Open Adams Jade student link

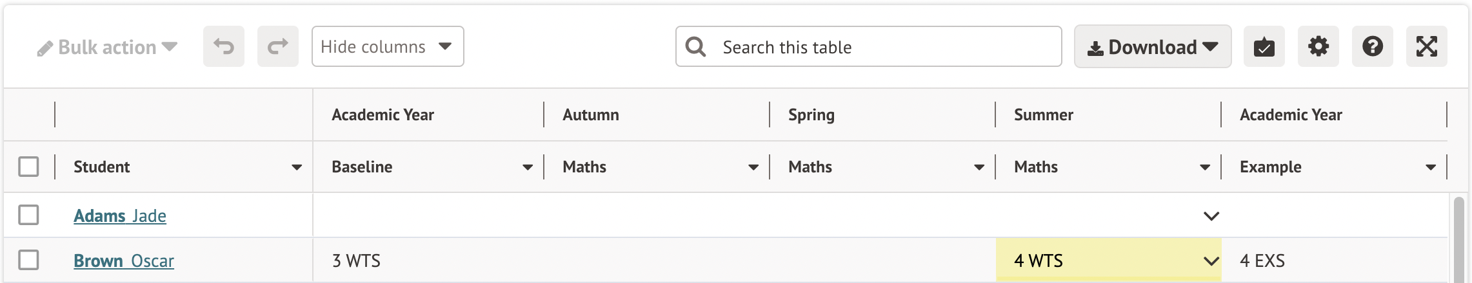pos(120,216)
